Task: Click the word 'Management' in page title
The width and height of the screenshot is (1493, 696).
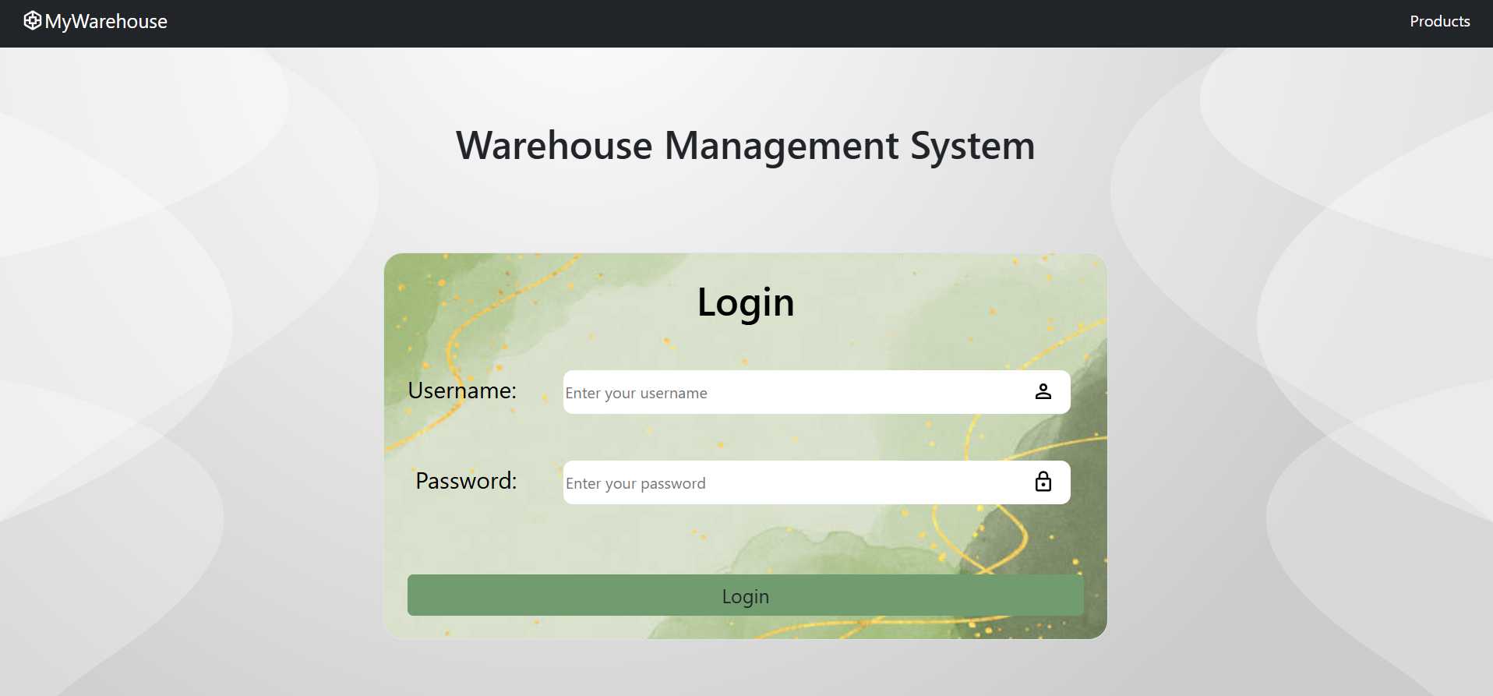Action: click(781, 146)
